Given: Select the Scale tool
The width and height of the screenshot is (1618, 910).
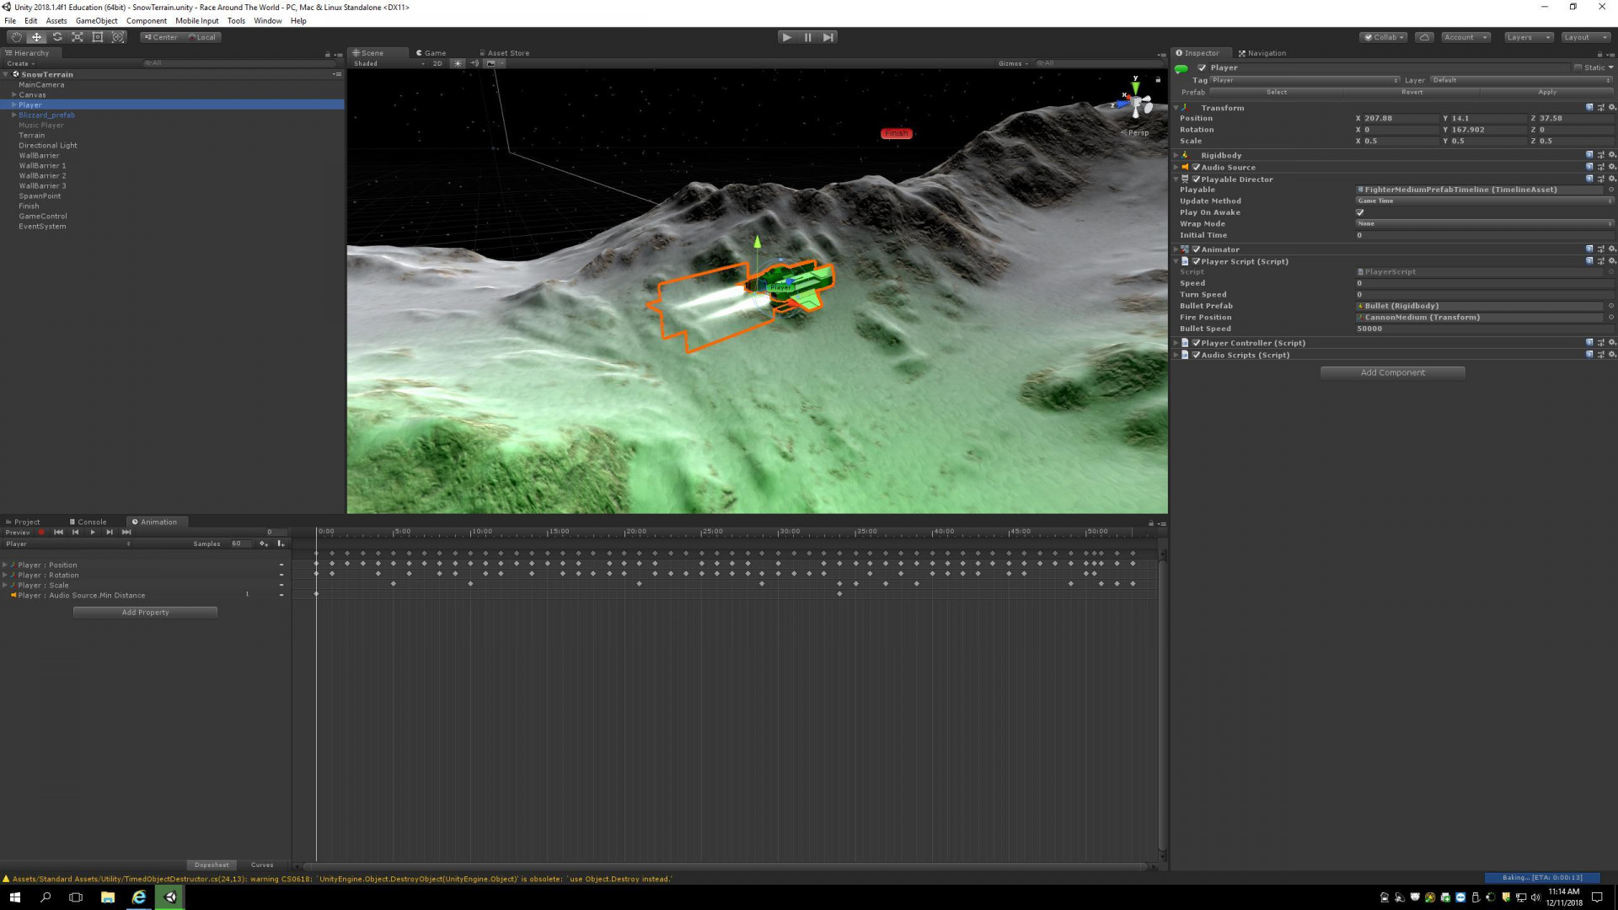Looking at the screenshot, I should (78, 37).
